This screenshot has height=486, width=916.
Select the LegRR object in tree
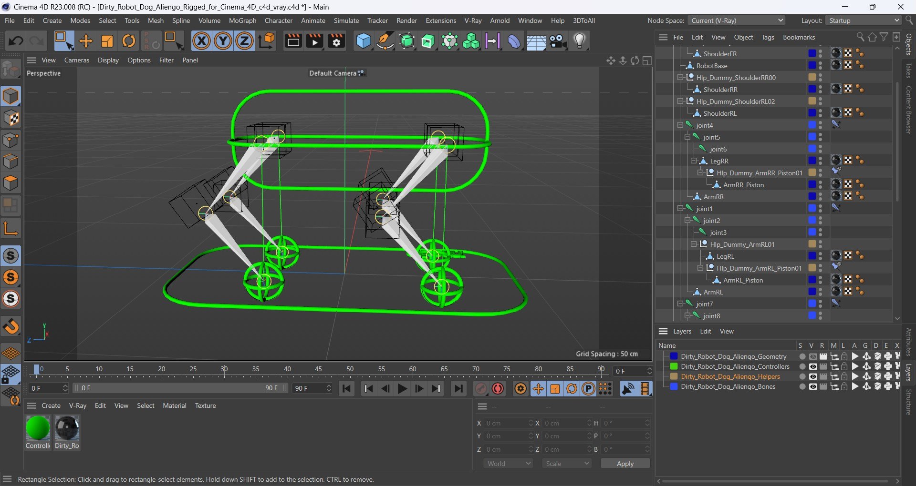click(719, 161)
